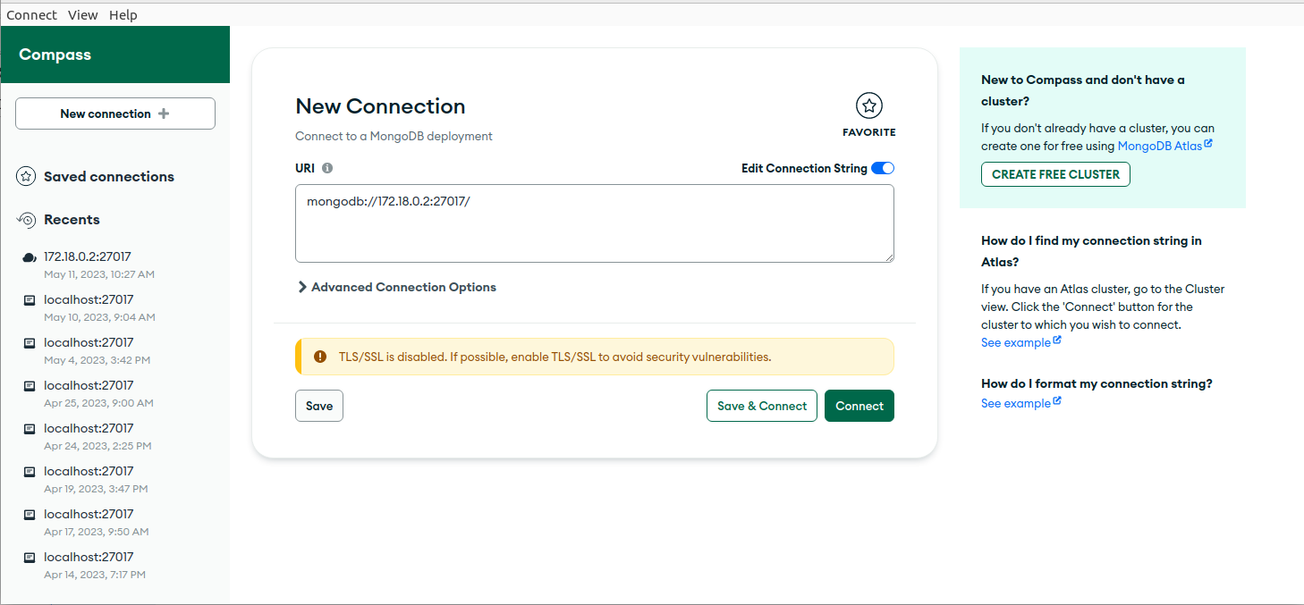Viewport: 1304px width, 605px height.
Task: Click the New Connection form heading
Action: tap(380, 106)
